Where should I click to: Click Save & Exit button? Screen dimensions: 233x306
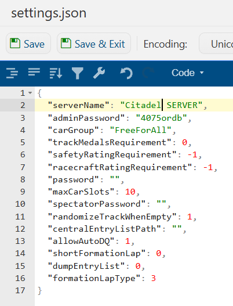tap(94, 44)
